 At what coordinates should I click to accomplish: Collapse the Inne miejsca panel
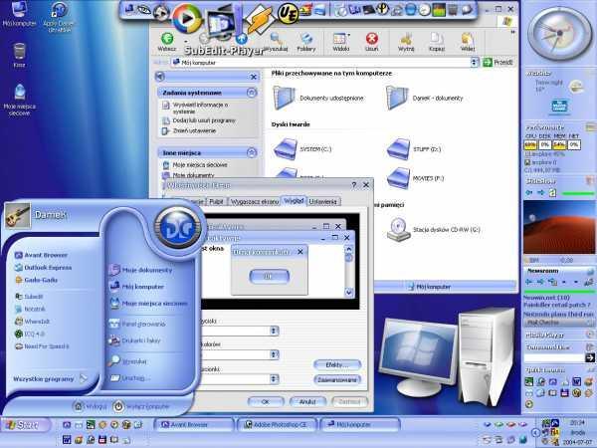pos(252,152)
